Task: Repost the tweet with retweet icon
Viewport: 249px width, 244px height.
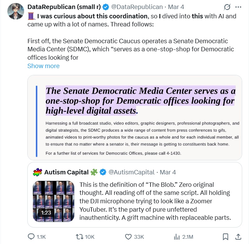Action: click(x=80, y=237)
